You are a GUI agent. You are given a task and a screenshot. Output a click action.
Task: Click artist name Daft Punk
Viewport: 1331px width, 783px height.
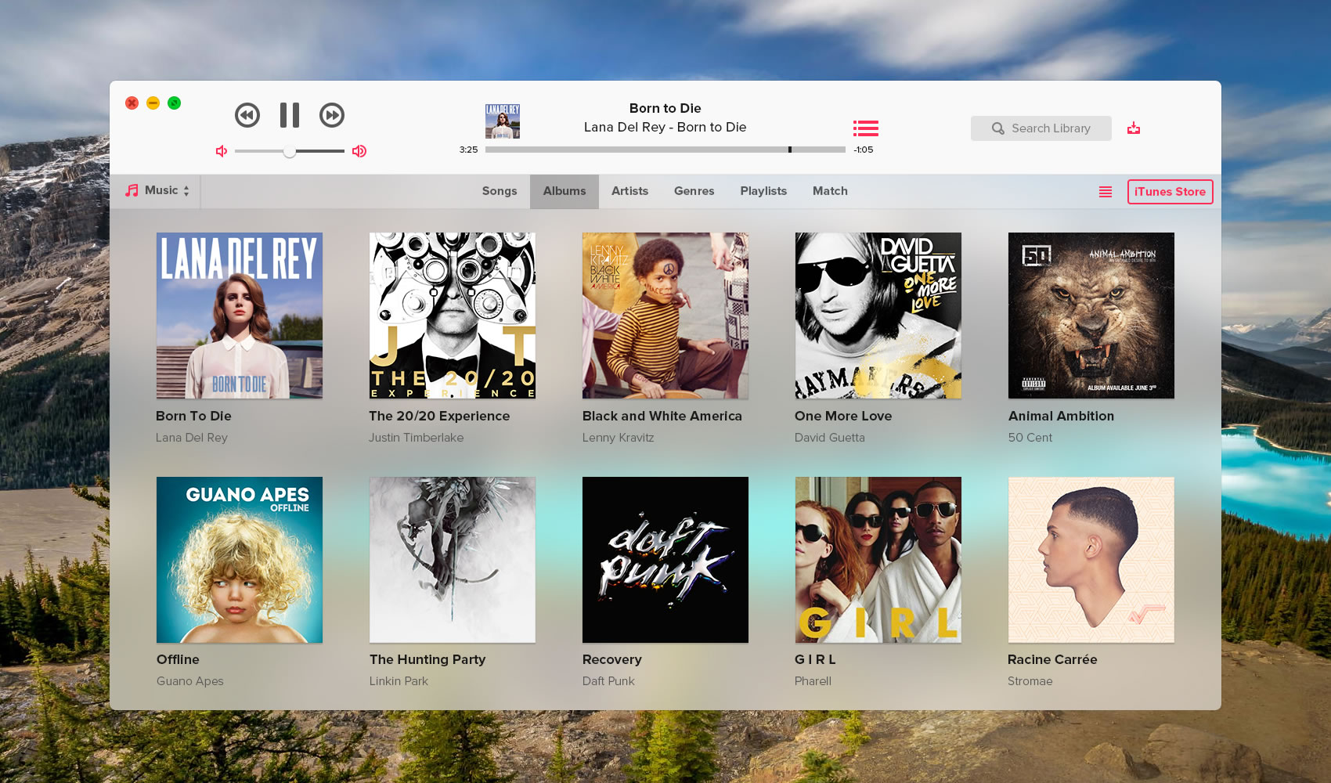tap(608, 681)
